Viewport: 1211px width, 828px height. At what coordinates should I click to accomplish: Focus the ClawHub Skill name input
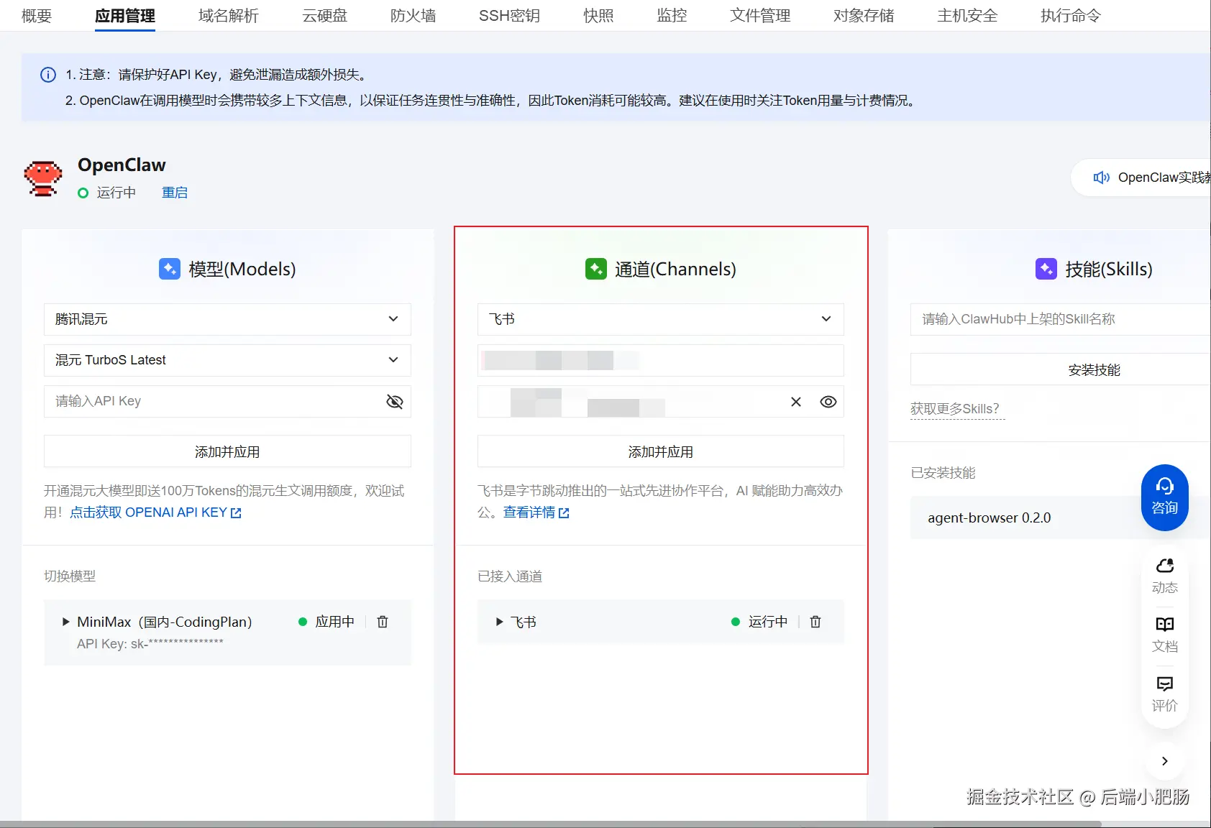click(1061, 319)
